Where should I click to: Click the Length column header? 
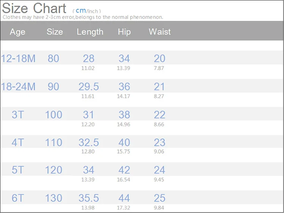click(90, 32)
